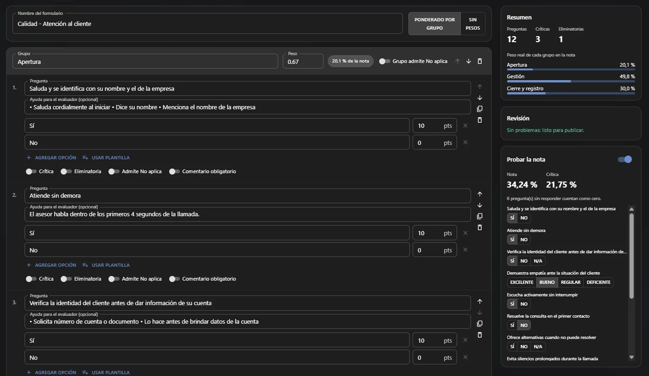Click 'Usar plantilla' under question 1

pyautogui.click(x=106, y=157)
